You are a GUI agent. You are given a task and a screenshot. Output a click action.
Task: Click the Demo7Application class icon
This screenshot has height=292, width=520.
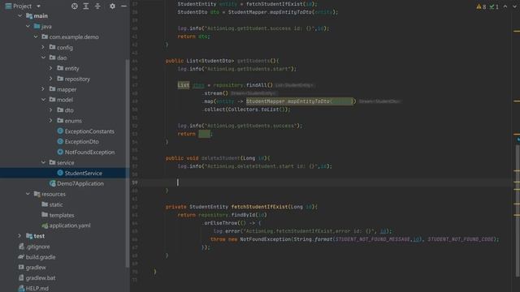pos(52,183)
